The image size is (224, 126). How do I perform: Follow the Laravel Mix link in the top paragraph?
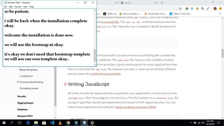[111, 22]
